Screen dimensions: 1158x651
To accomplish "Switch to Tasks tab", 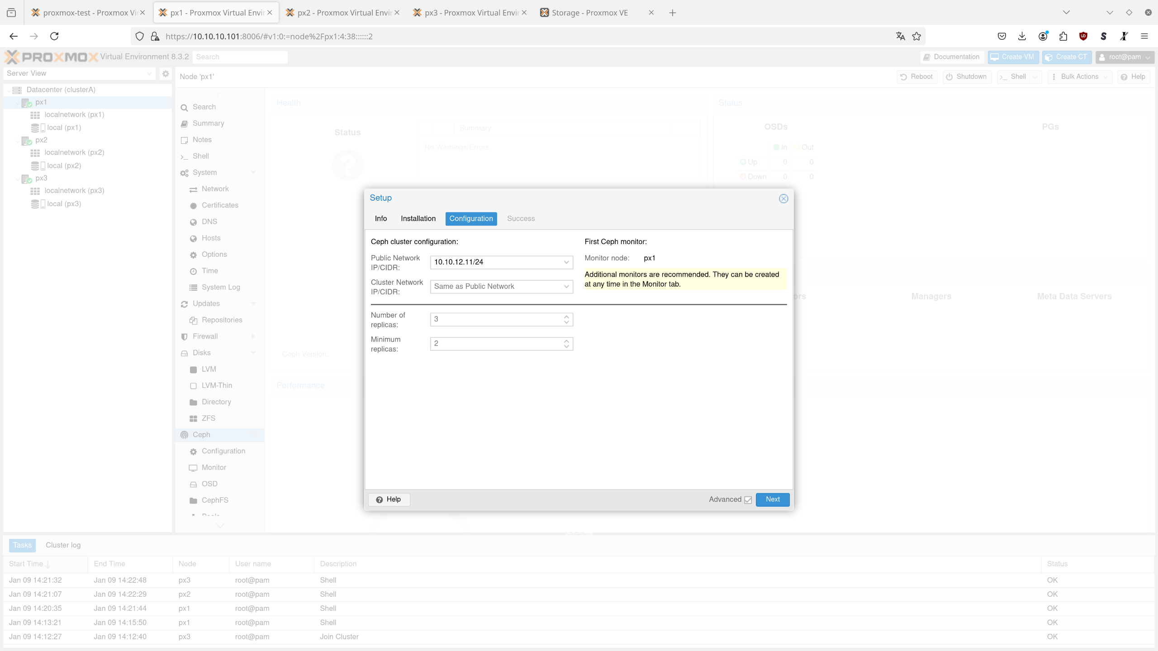I will 22,545.
